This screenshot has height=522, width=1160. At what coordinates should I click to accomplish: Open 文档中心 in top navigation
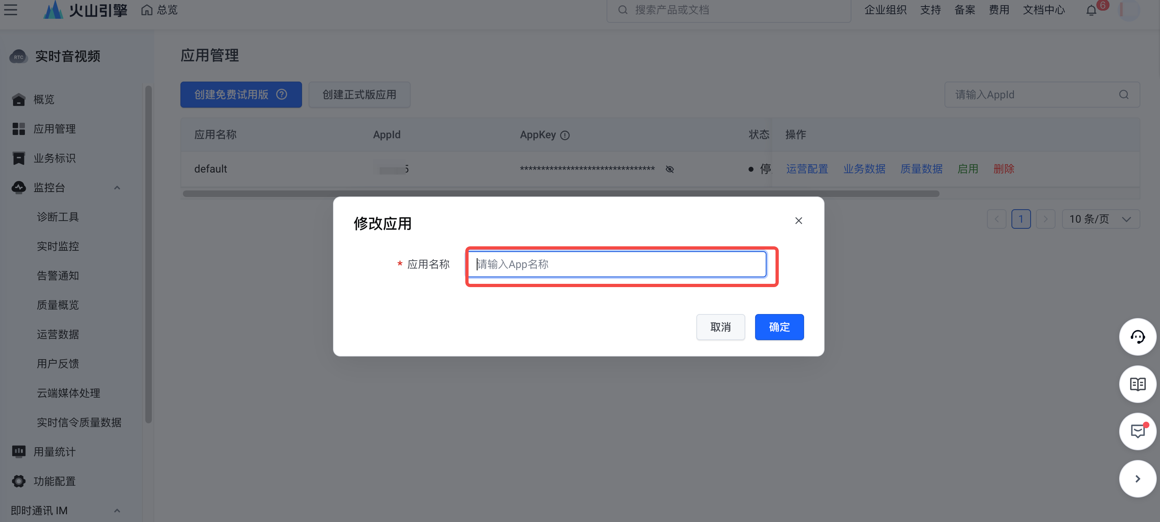pyautogui.click(x=1044, y=10)
